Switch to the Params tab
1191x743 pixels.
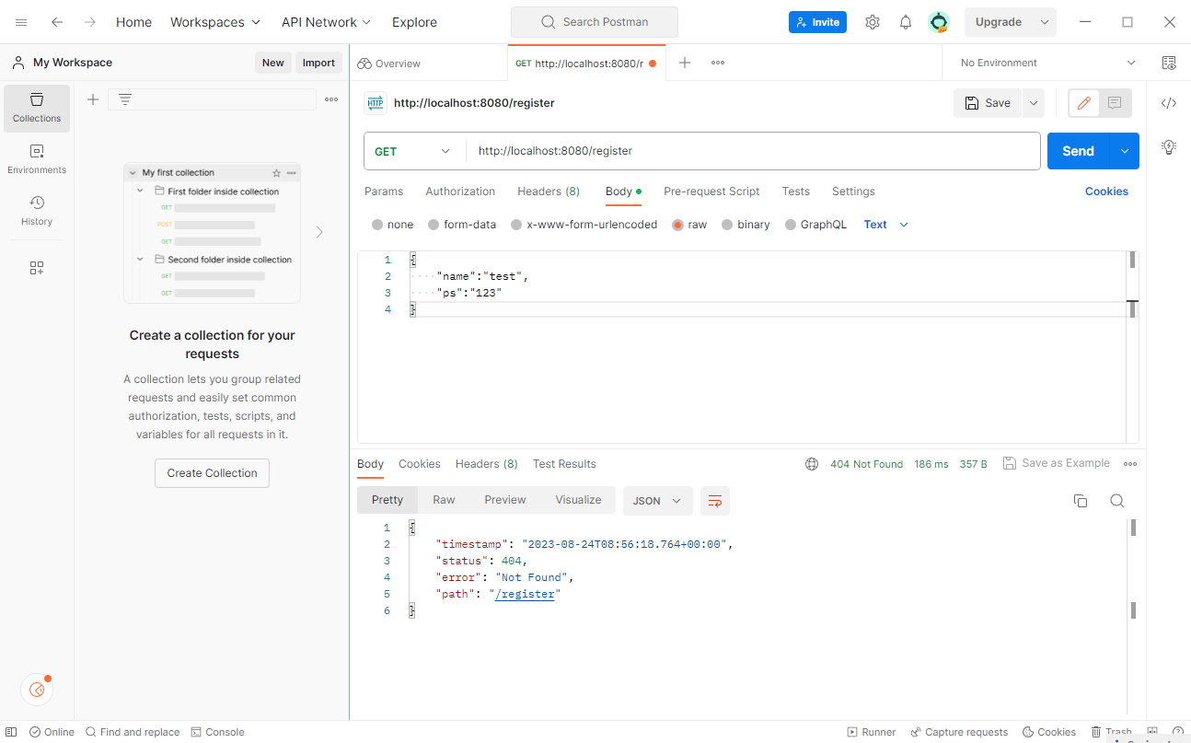[x=384, y=192]
